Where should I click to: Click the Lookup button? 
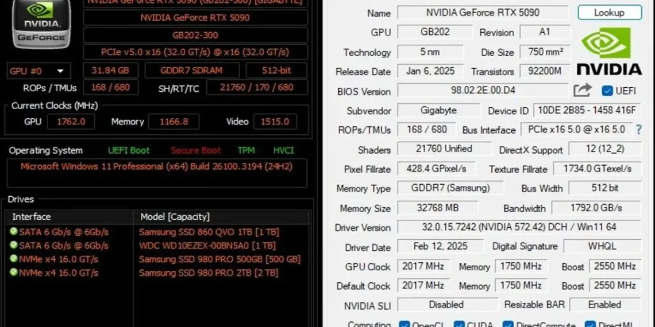(x=610, y=13)
